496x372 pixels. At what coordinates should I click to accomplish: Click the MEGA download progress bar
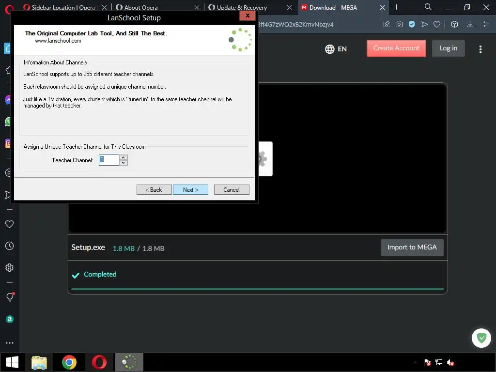tap(257, 289)
